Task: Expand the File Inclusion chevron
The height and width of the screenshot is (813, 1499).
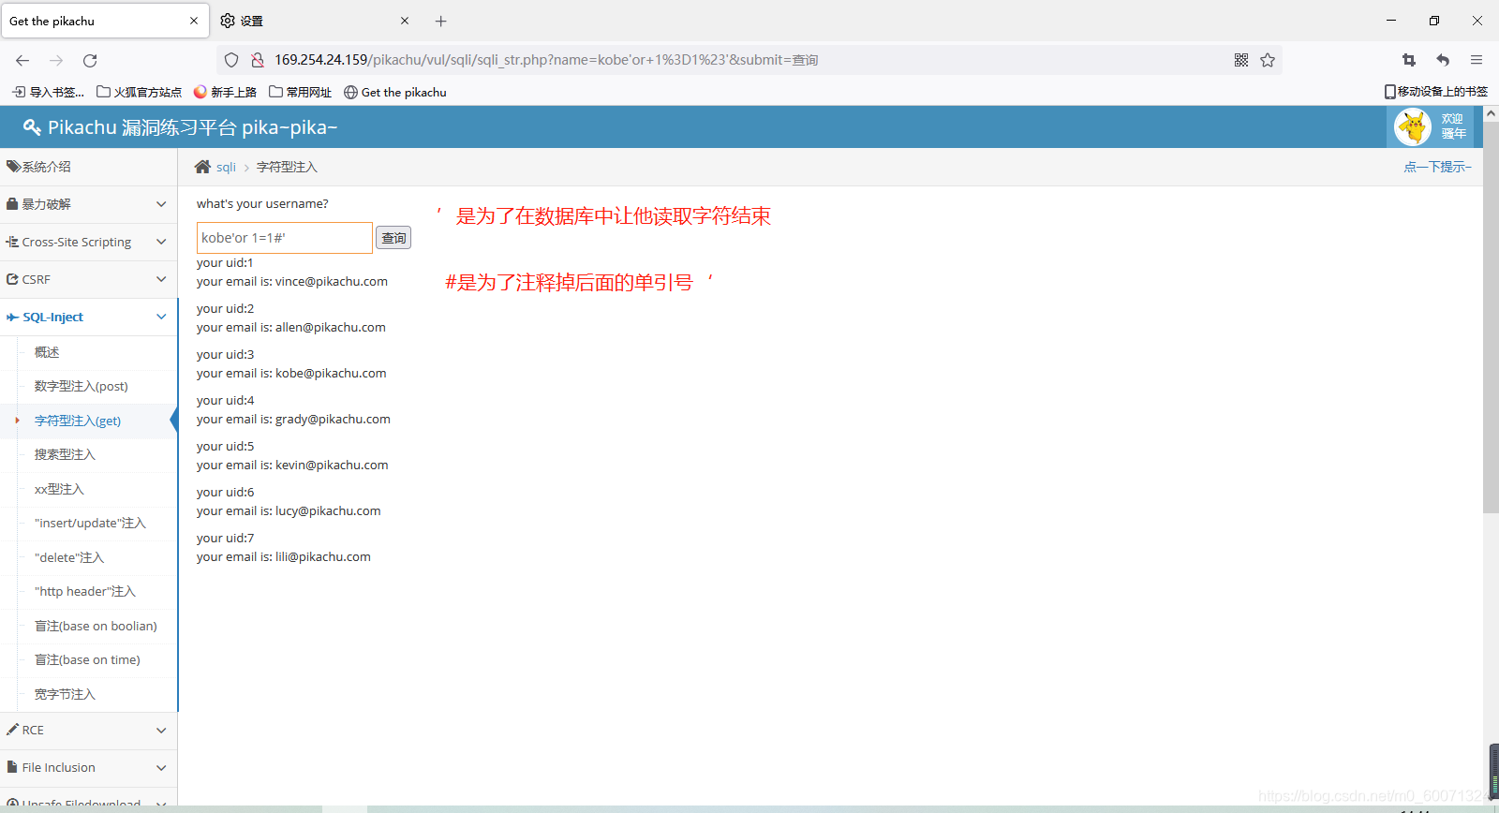Action: pos(161,767)
